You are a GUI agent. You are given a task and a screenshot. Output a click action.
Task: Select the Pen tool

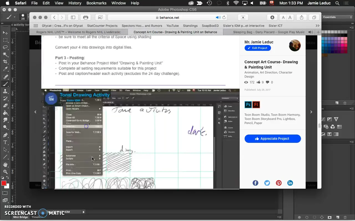coord(5,135)
